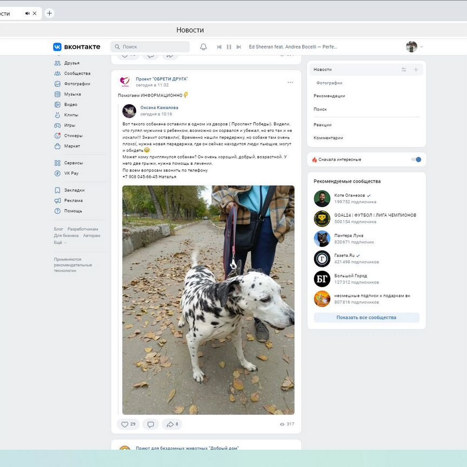Click 'Показать все сообщества' button
The height and width of the screenshot is (467, 467).
coord(366,318)
